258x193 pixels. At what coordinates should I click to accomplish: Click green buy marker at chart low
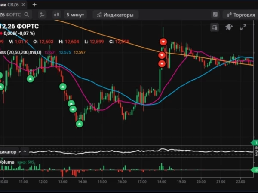tap(79, 124)
